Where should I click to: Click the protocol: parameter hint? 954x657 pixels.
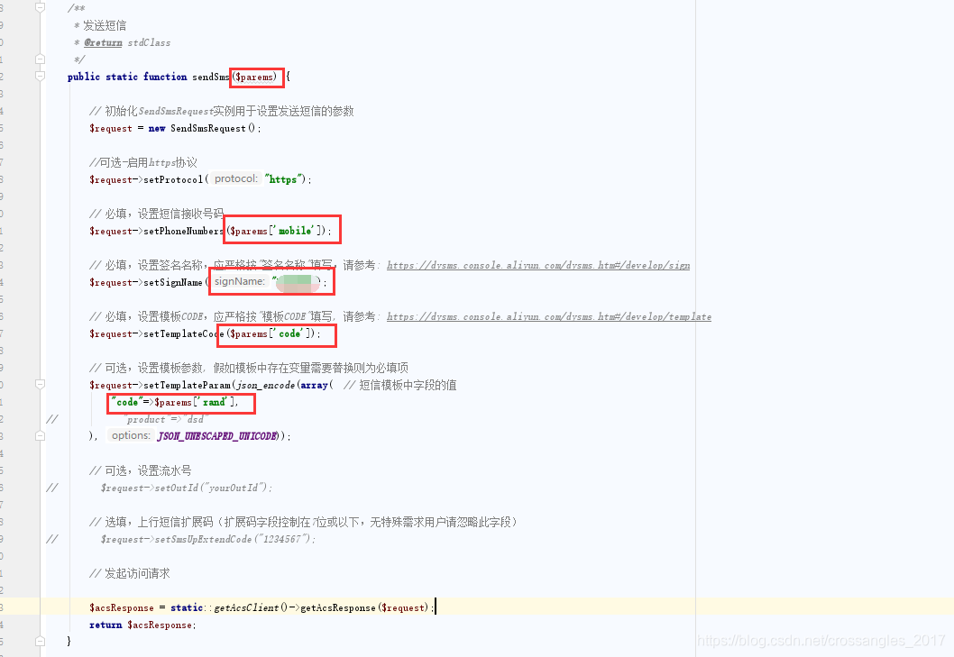(236, 178)
